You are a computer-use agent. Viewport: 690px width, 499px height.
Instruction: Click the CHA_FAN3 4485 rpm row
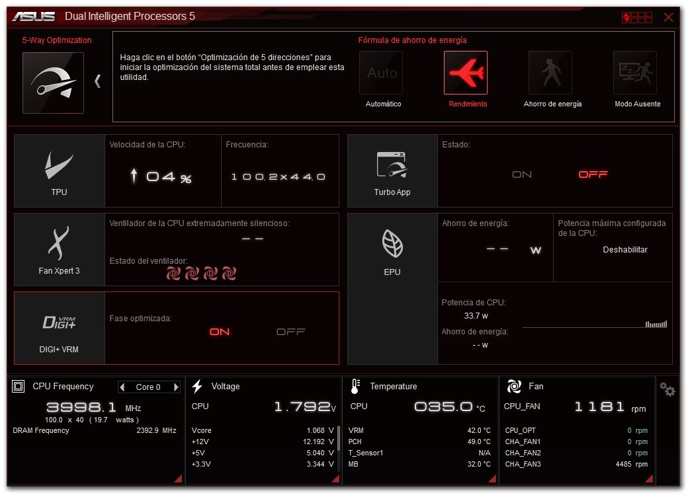(576, 464)
